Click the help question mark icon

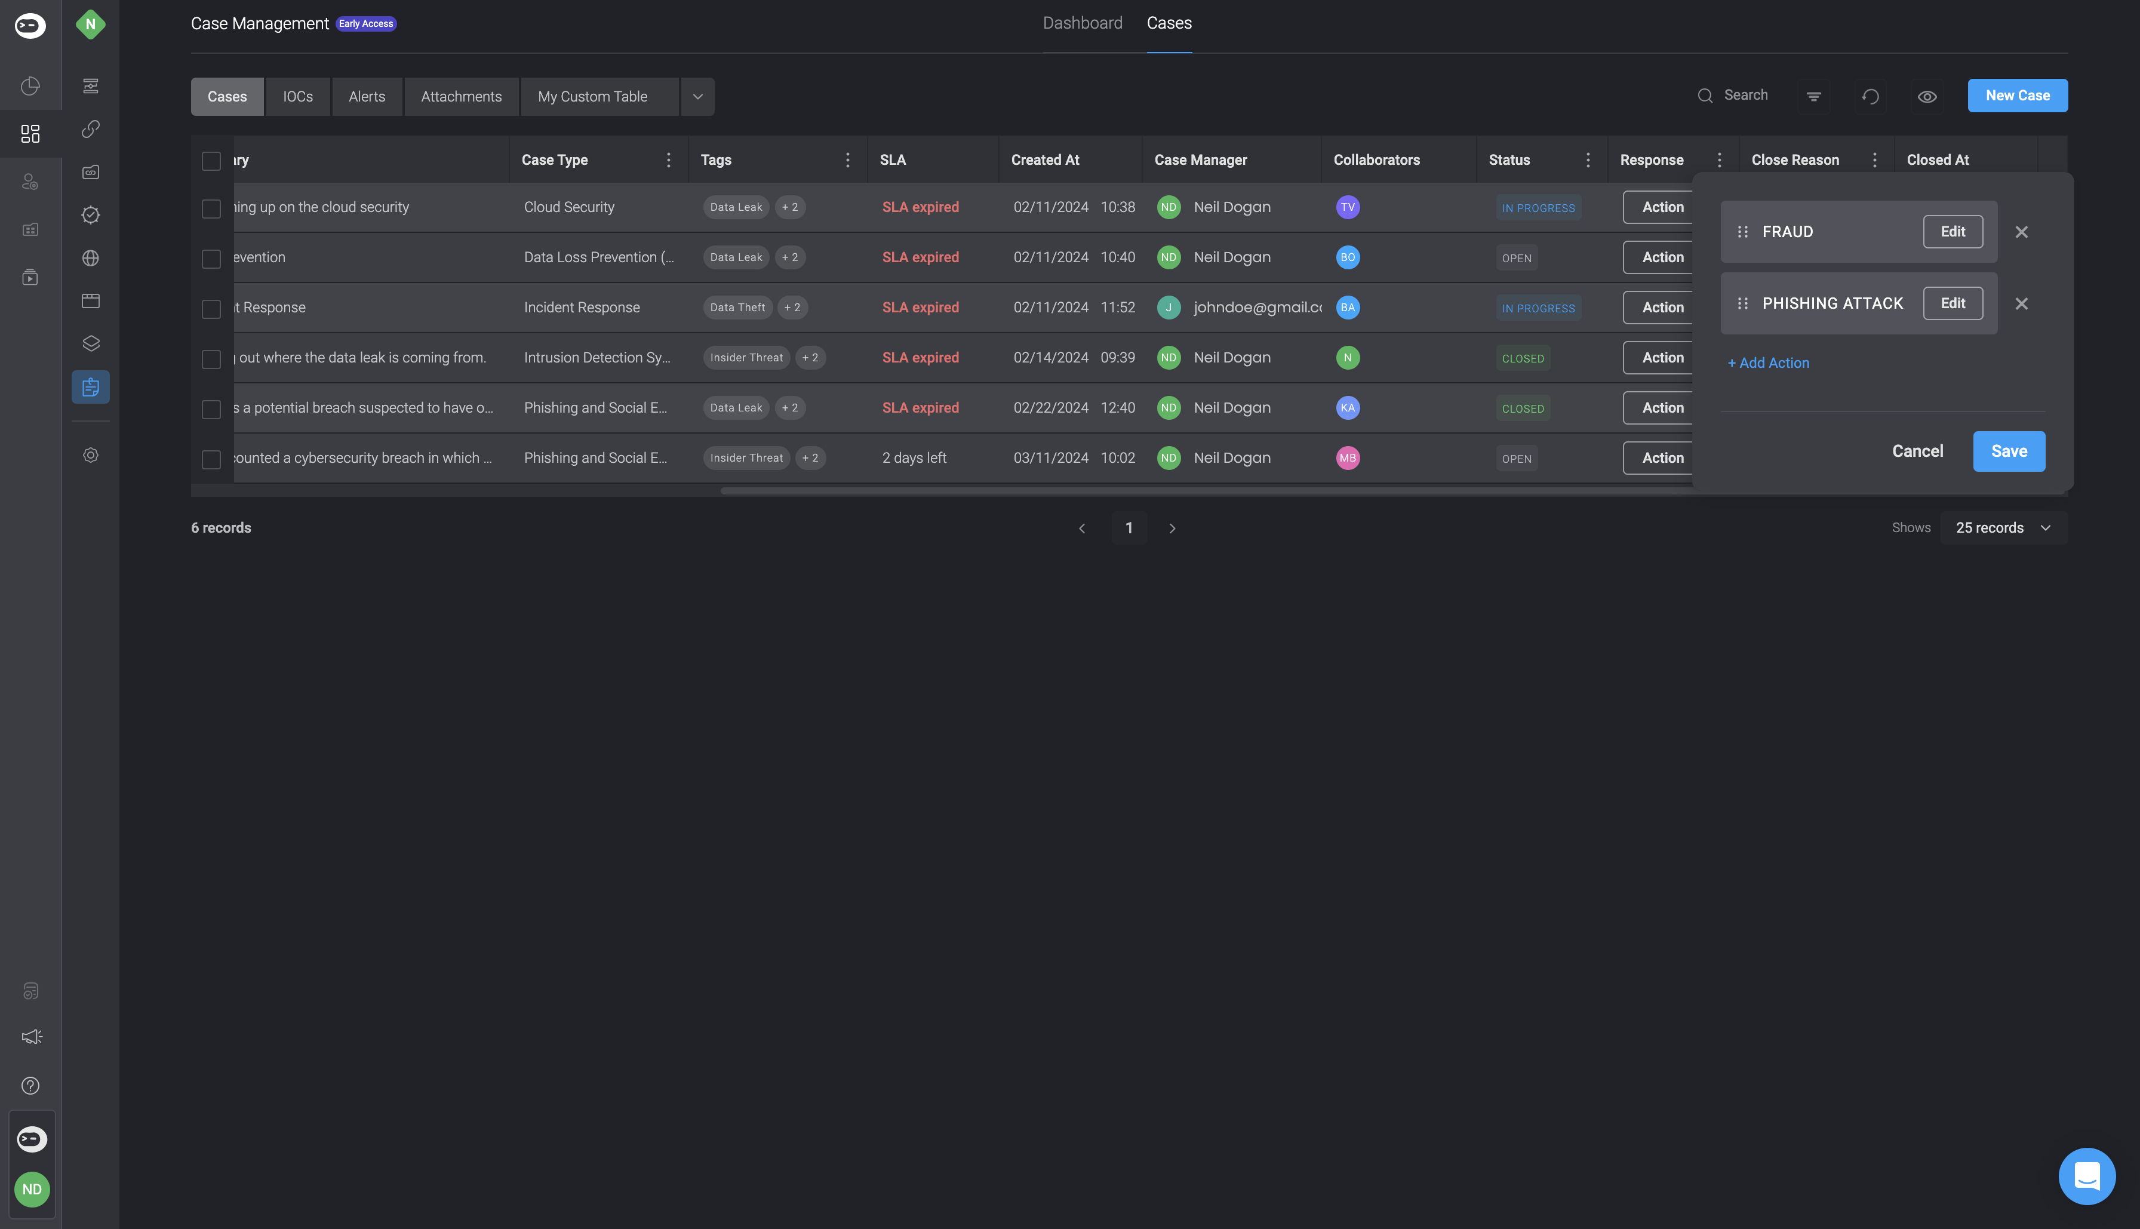pos(30,1086)
